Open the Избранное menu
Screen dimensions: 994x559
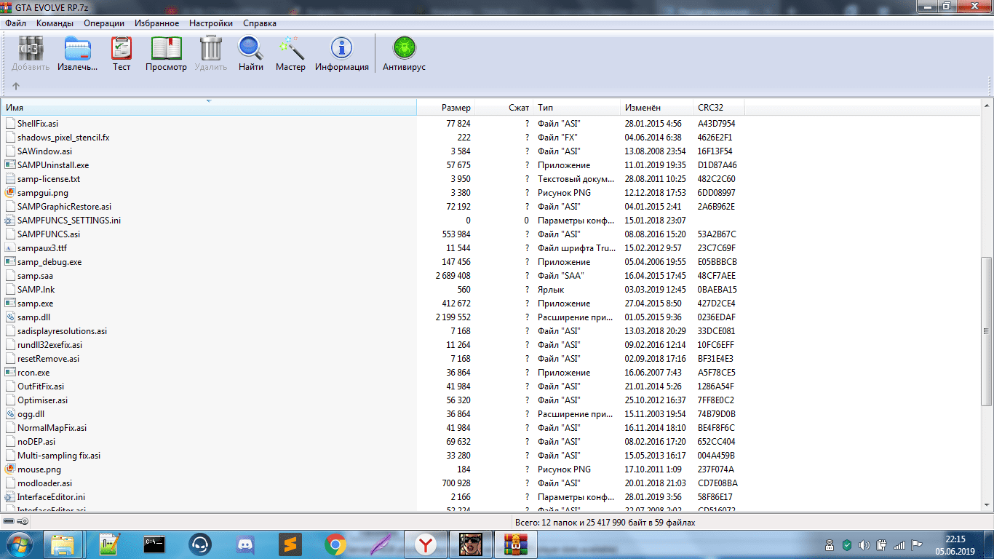point(156,23)
